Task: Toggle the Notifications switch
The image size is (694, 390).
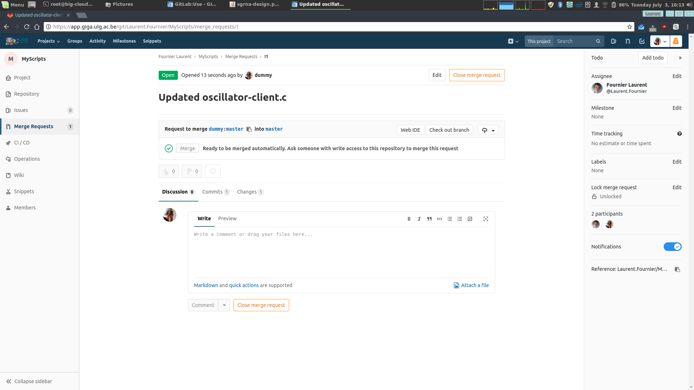Action: [x=672, y=247]
